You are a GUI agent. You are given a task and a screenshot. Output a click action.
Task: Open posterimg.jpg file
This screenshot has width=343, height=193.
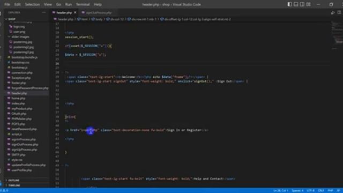point(23,42)
